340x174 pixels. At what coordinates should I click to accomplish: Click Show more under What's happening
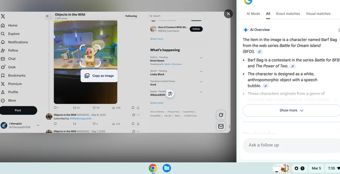click(x=156, y=103)
